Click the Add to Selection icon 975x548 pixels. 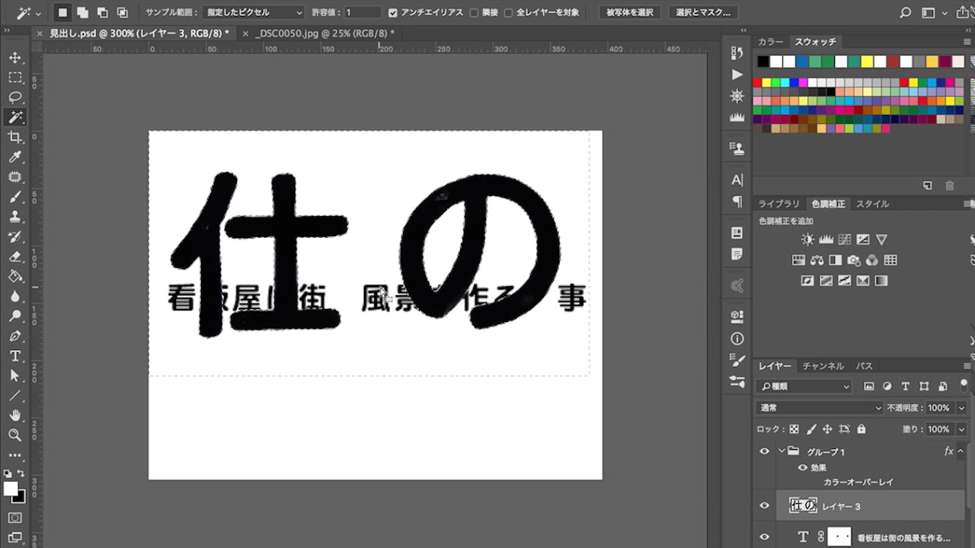coord(83,13)
